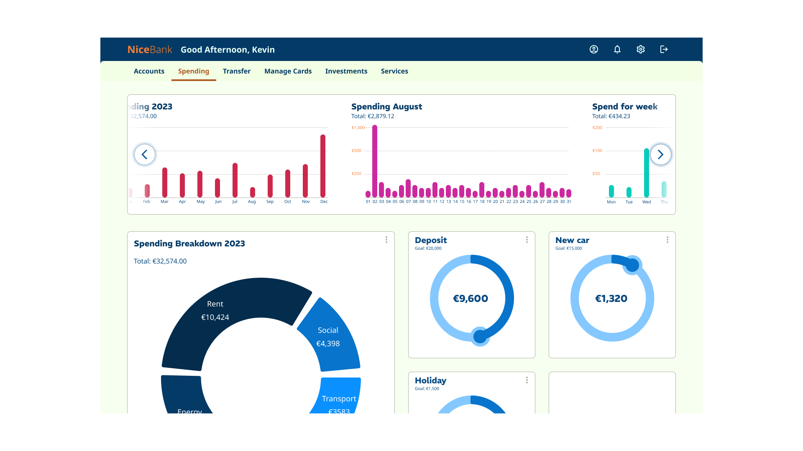
Task: Open the Spending Breakdown options menu
Action: tap(386, 240)
